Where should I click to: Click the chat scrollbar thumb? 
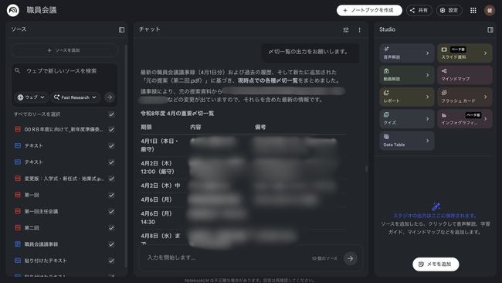coord(366,169)
